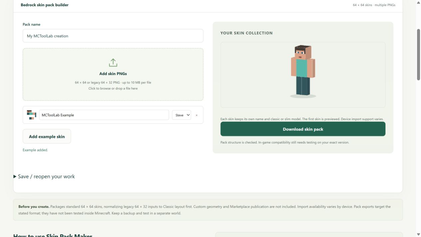Click the disclosure triangle beside Save
The width and height of the screenshot is (421, 237).
pos(15,176)
